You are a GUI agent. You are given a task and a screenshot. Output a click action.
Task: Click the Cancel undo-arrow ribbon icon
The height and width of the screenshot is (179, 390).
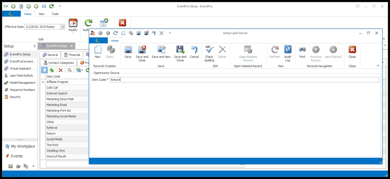pyautogui.click(x=194, y=50)
